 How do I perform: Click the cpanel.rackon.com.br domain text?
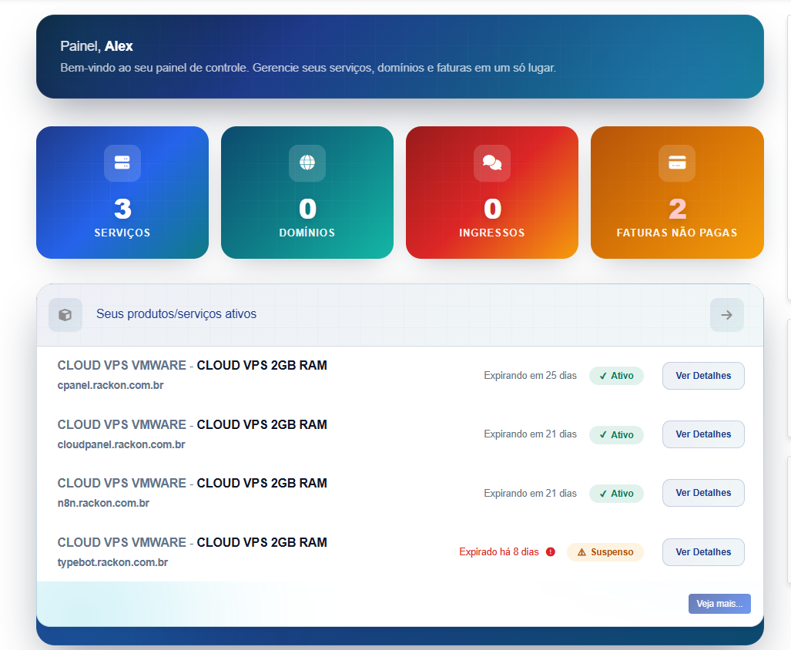(110, 385)
